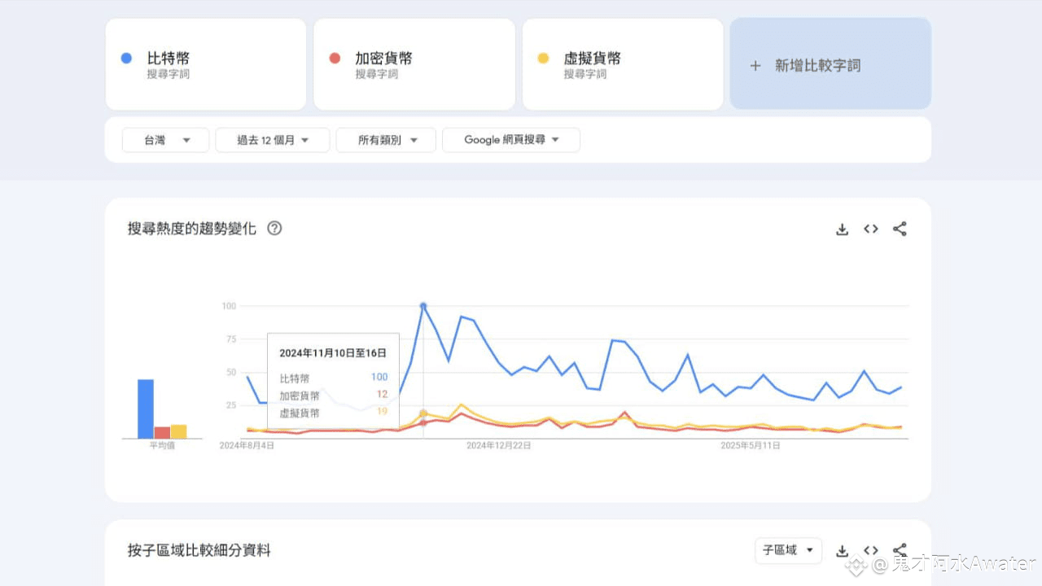
Task: Open the embed code for trend chart
Action: click(x=871, y=230)
